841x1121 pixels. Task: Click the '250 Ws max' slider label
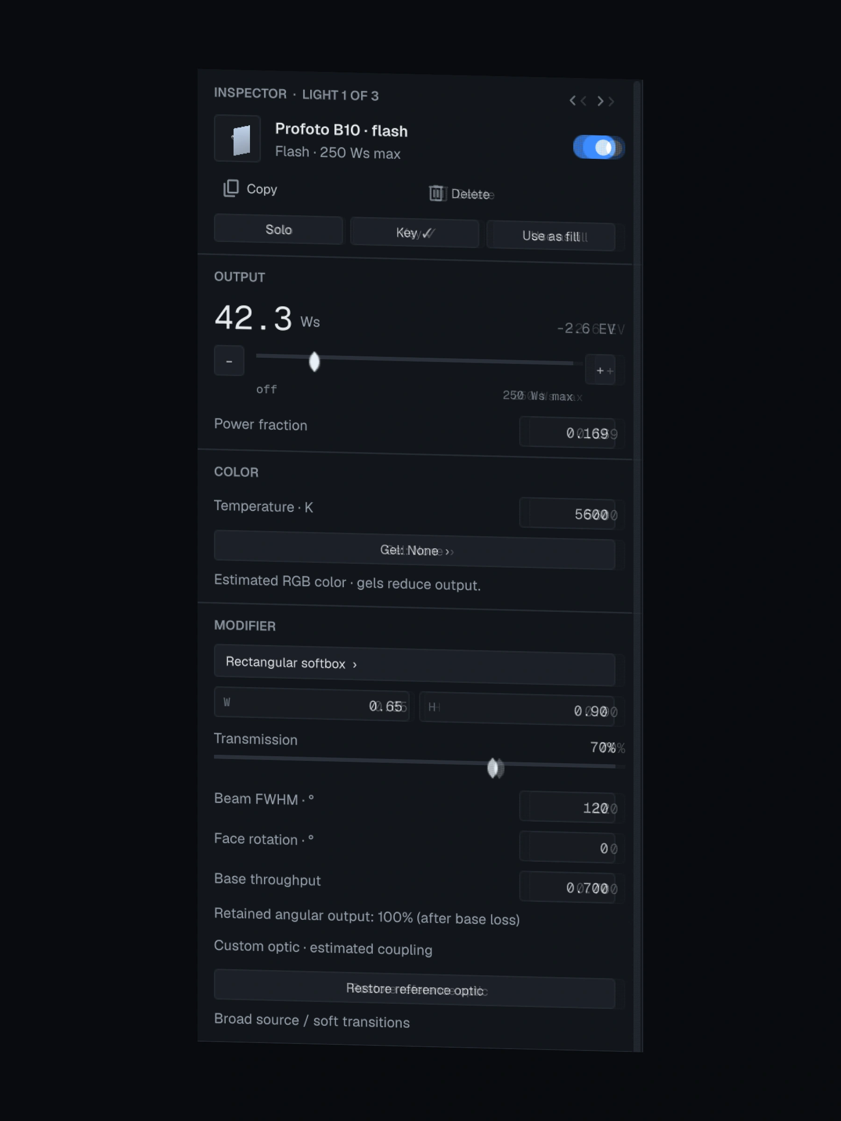click(537, 395)
